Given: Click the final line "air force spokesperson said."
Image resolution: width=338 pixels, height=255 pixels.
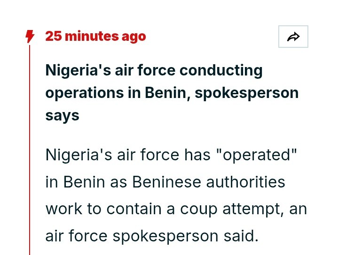Looking at the screenshot, I should (x=152, y=236).
